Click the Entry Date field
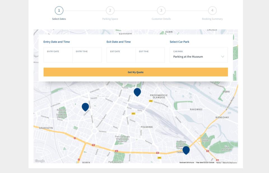 pyautogui.click(x=58, y=55)
